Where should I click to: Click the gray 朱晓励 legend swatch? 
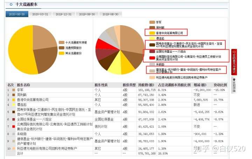152,65
